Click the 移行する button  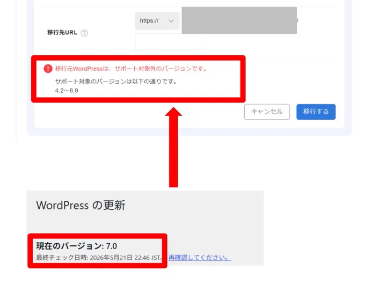pos(316,112)
